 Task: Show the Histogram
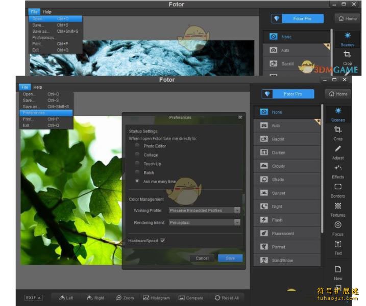click(x=156, y=298)
